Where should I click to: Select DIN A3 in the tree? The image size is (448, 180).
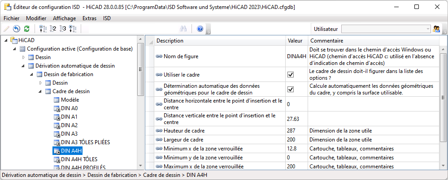tap(69, 134)
